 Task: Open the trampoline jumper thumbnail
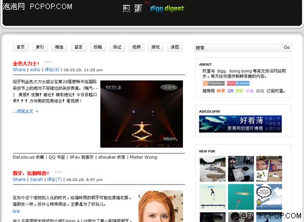[213, 197]
